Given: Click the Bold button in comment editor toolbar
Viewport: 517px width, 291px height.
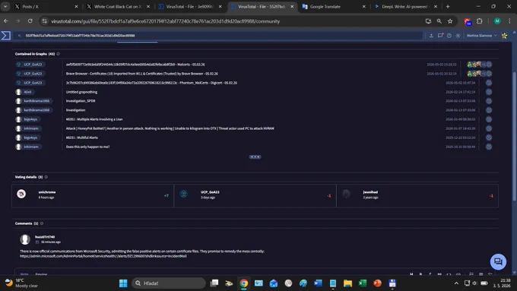Looking at the screenshot, I should [420, 274].
